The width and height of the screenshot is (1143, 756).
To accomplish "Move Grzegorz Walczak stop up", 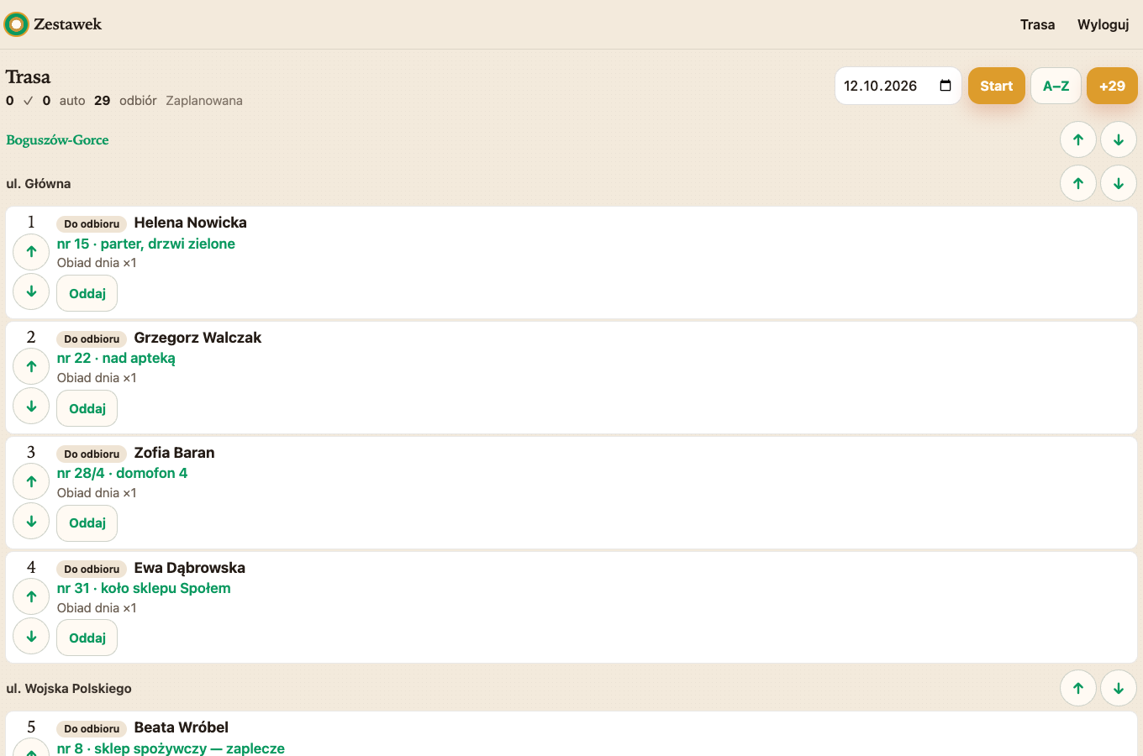I will 31,366.
